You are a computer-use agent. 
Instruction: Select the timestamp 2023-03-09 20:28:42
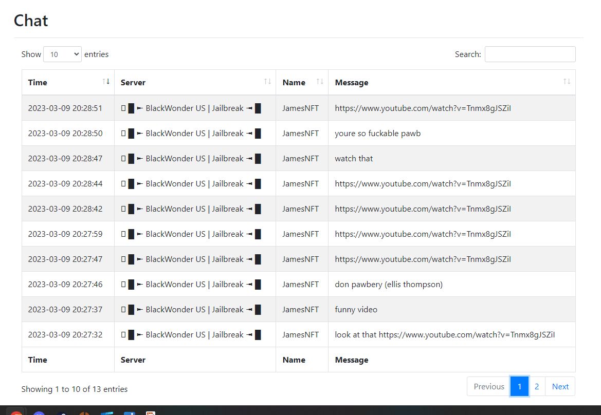pyautogui.click(x=65, y=209)
